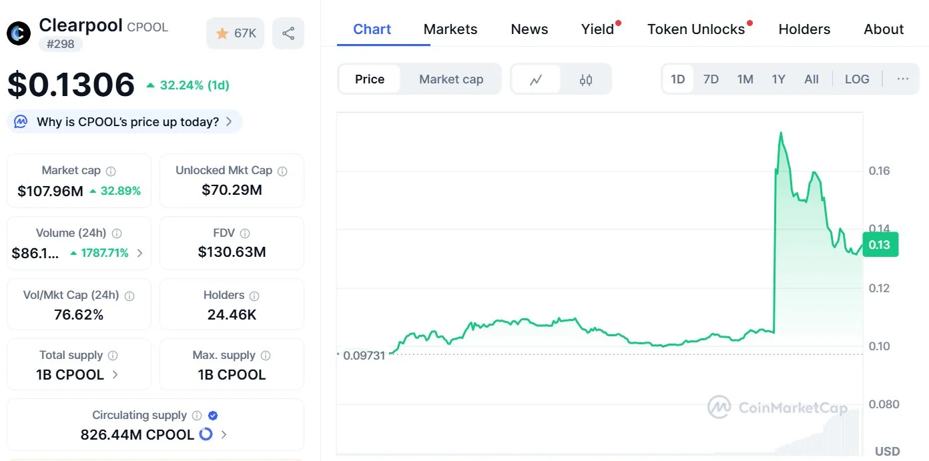
Task: Click the circulating supply verified badge
Action: (x=213, y=416)
